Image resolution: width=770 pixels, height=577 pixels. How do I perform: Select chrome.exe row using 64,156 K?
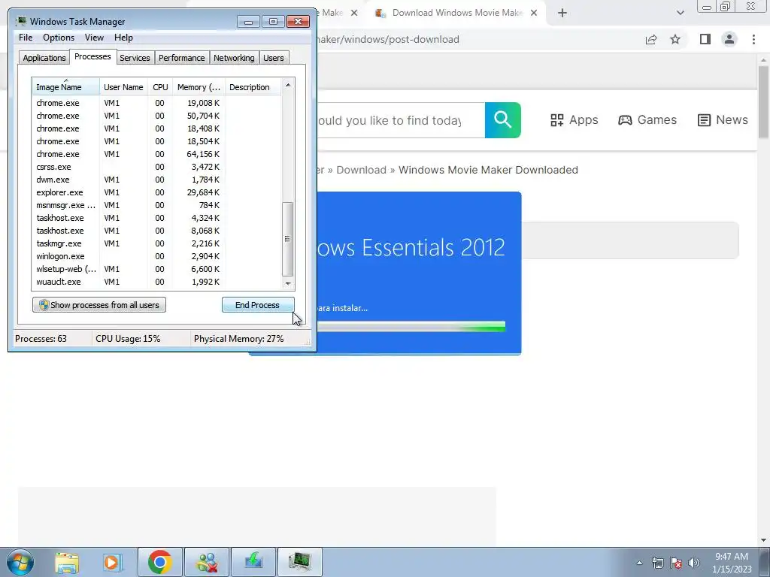(x=156, y=154)
